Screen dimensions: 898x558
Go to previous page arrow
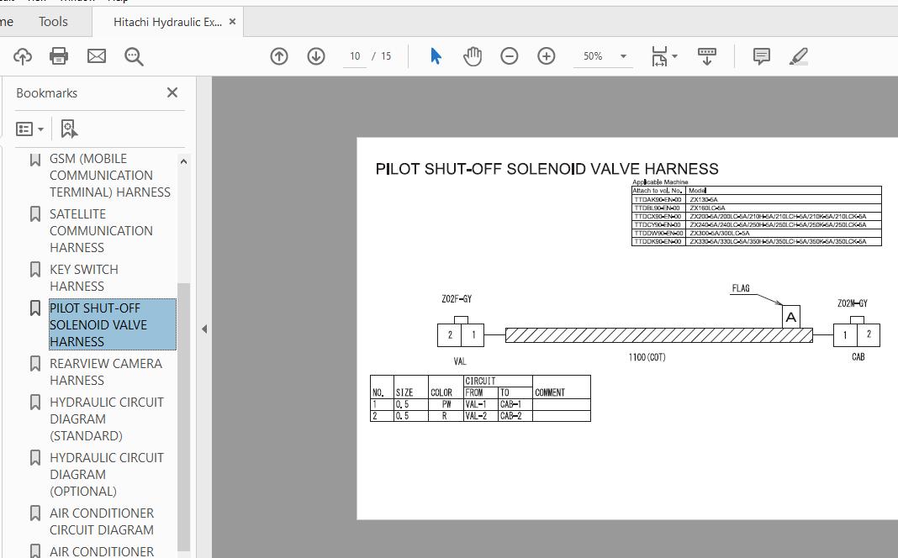coord(279,56)
